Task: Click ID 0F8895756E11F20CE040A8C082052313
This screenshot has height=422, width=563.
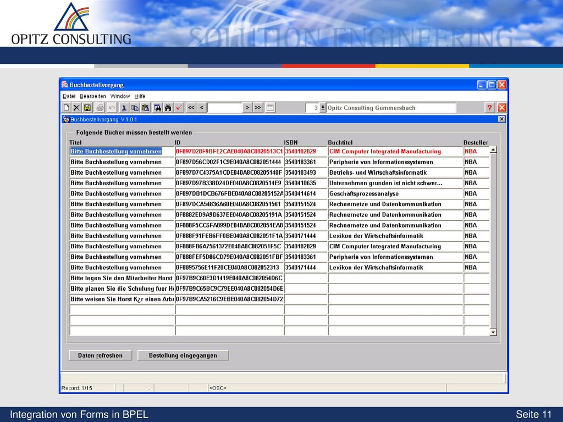Action: point(229,268)
